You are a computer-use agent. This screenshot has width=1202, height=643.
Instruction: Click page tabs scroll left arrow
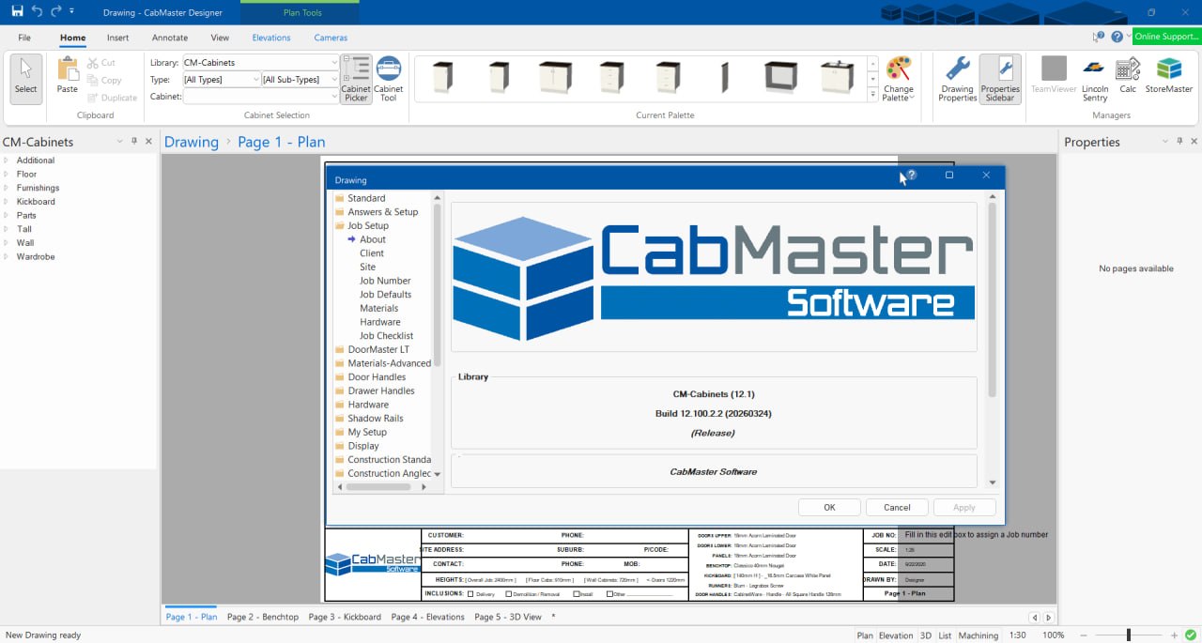tap(1035, 618)
